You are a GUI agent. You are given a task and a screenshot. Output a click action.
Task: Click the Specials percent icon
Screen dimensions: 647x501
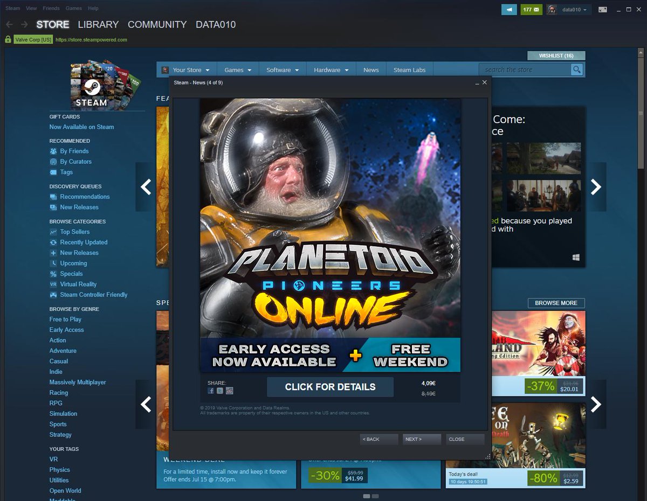coord(53,274)
